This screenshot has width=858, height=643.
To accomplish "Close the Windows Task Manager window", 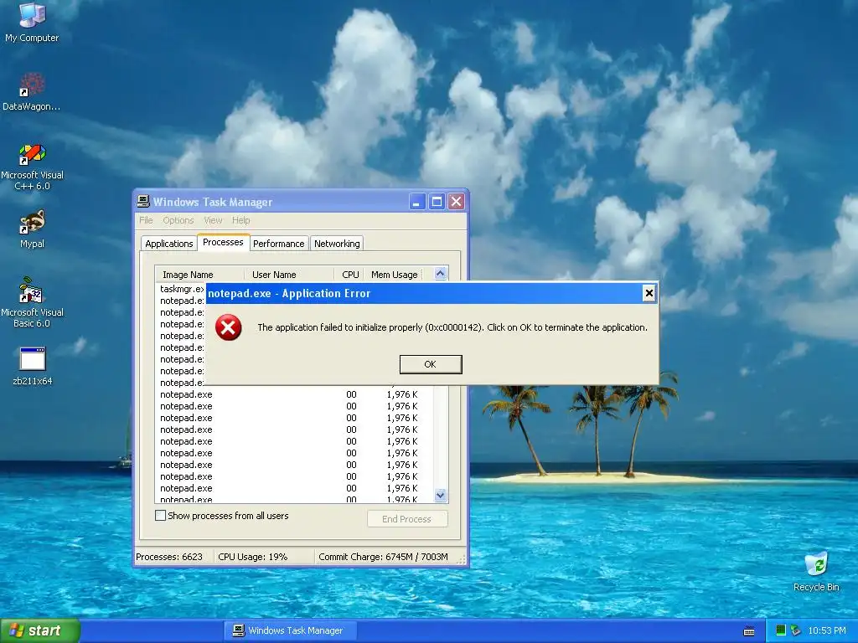I will pyautogui.click(x=457, y=202).
